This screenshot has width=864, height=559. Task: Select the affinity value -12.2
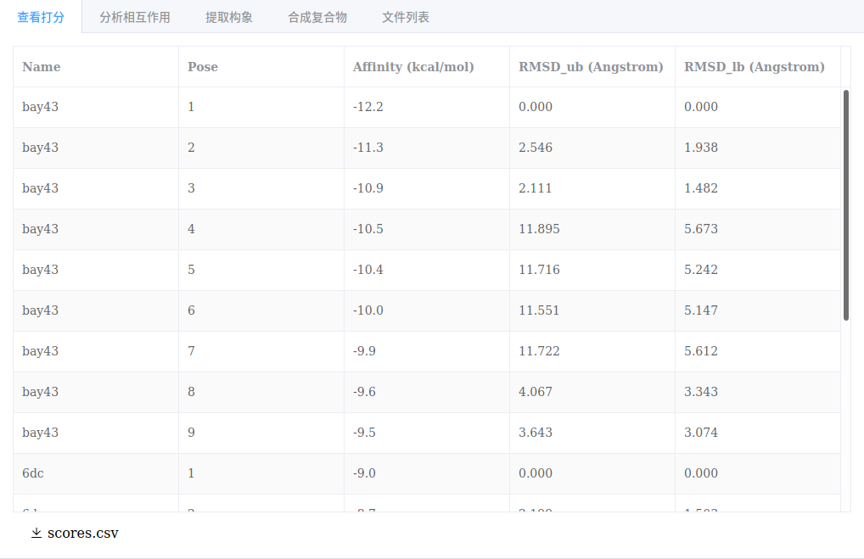point(368,107)
